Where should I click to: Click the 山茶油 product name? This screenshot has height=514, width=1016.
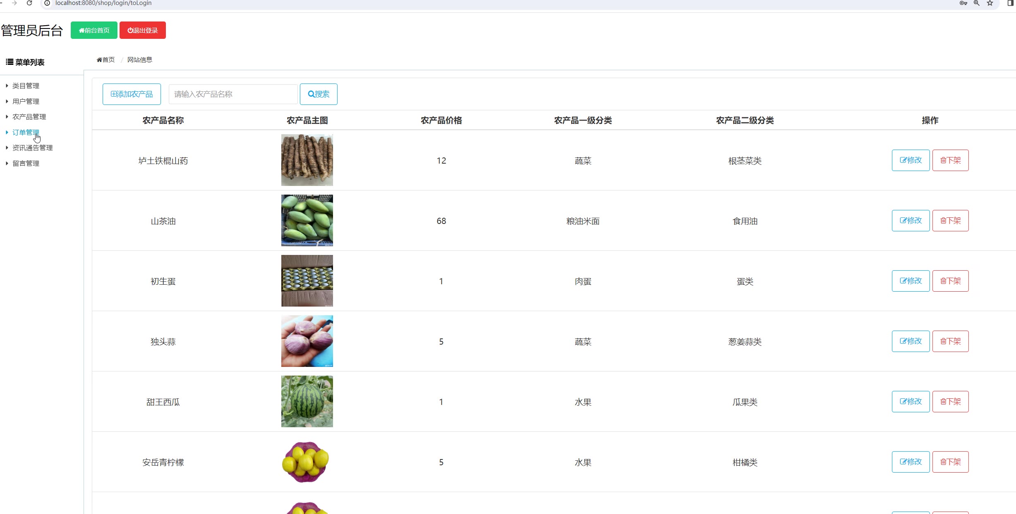click(x=163, y=221)
